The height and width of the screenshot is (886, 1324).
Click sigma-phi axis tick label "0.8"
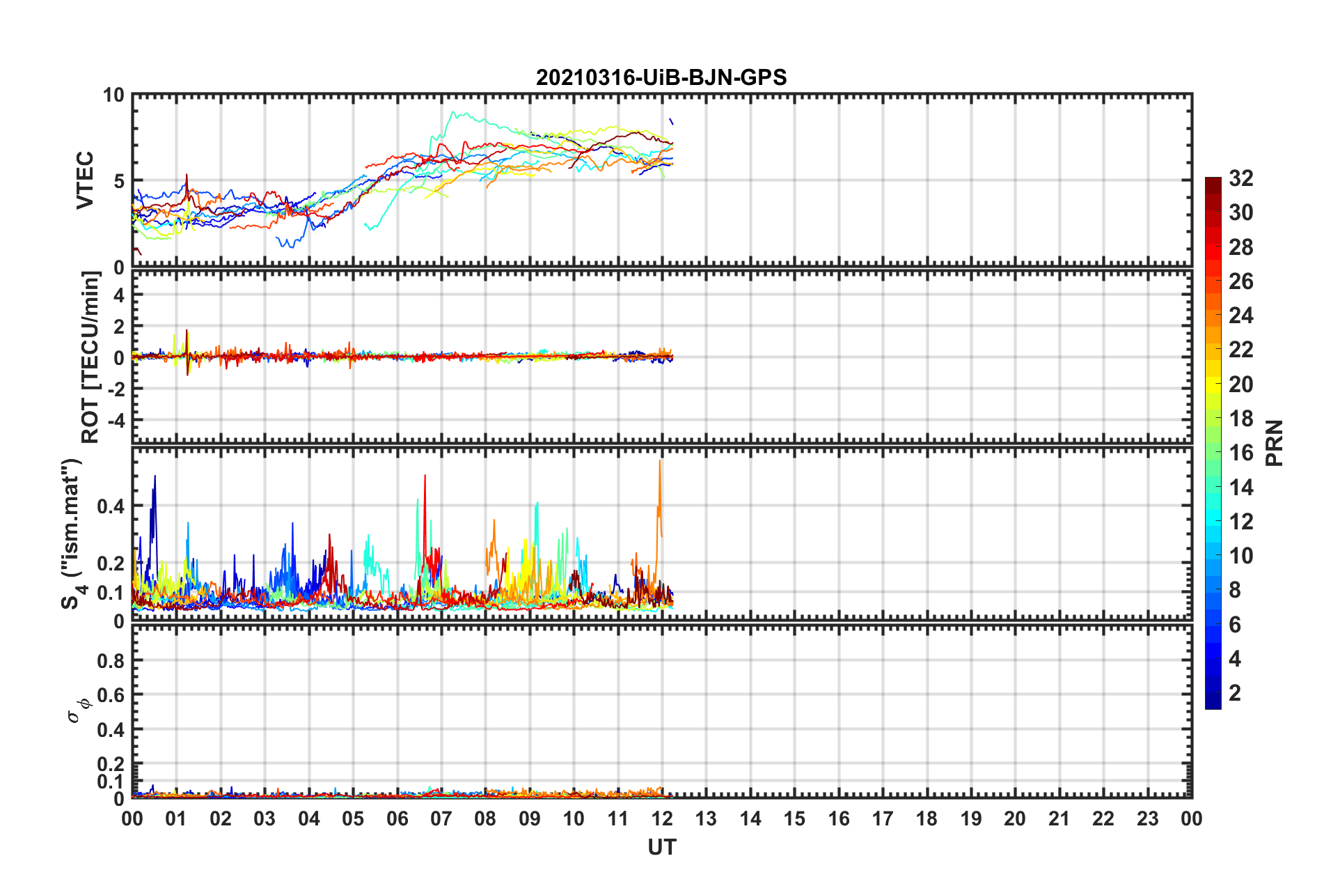tap(111, 660)
